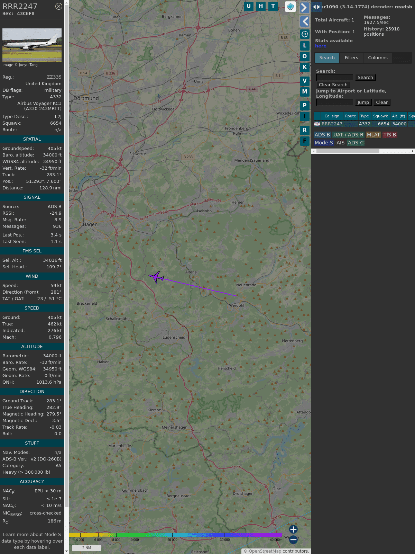Open the settings gear on the map
Viewport: 415px width, 554px height.
pyautogui.click(x=305, y=34)
